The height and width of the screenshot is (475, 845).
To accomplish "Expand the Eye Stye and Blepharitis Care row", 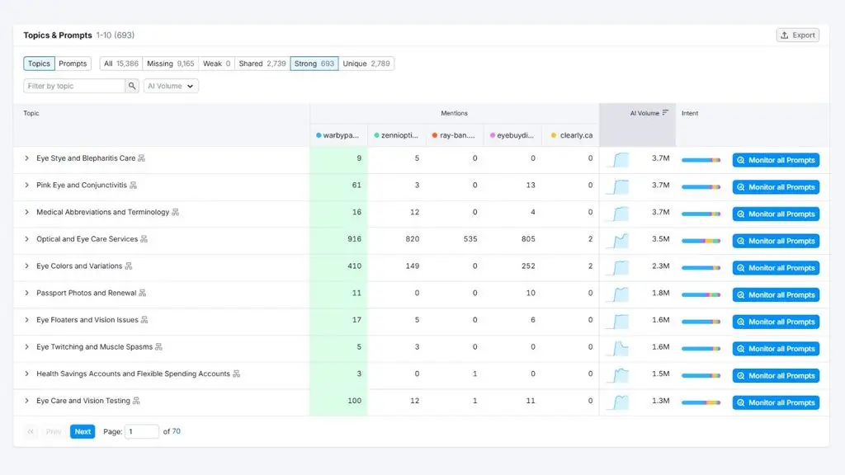I will point(26,158).
